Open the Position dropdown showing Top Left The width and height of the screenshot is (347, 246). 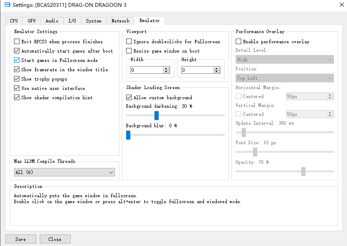[x=285, y=78]
